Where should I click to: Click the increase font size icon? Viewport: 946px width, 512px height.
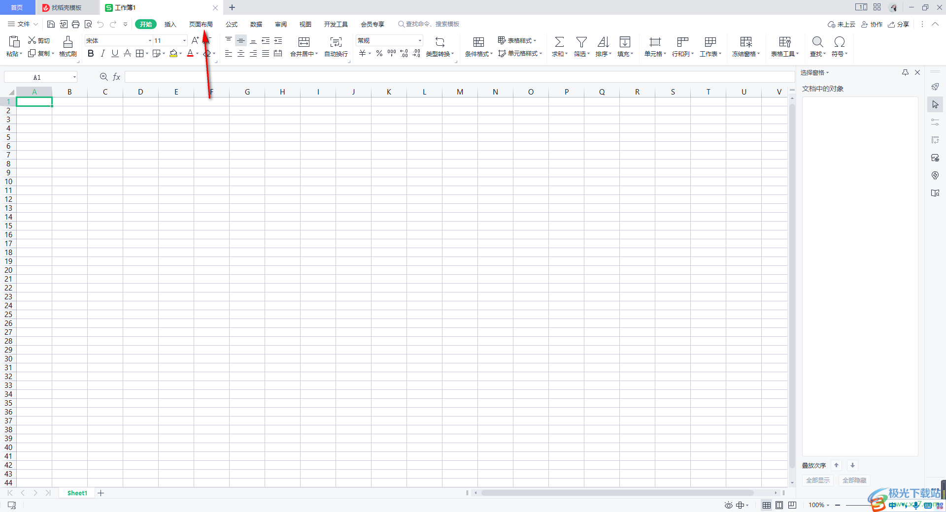tap(195, 40)
